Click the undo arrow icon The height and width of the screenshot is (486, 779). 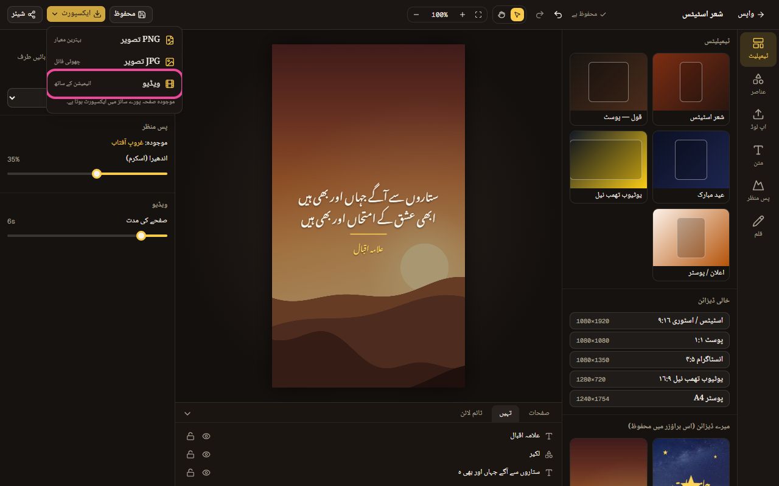click(x=558, y=15)
